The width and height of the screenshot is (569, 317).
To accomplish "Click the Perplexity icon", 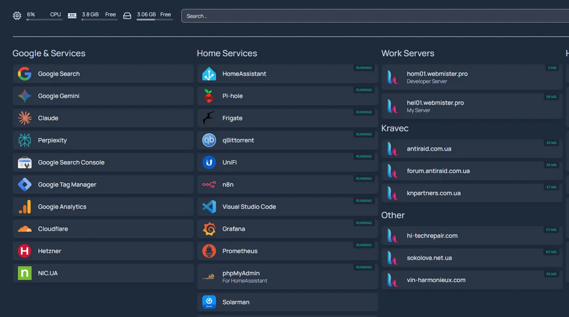I will (x=25, y=140).
